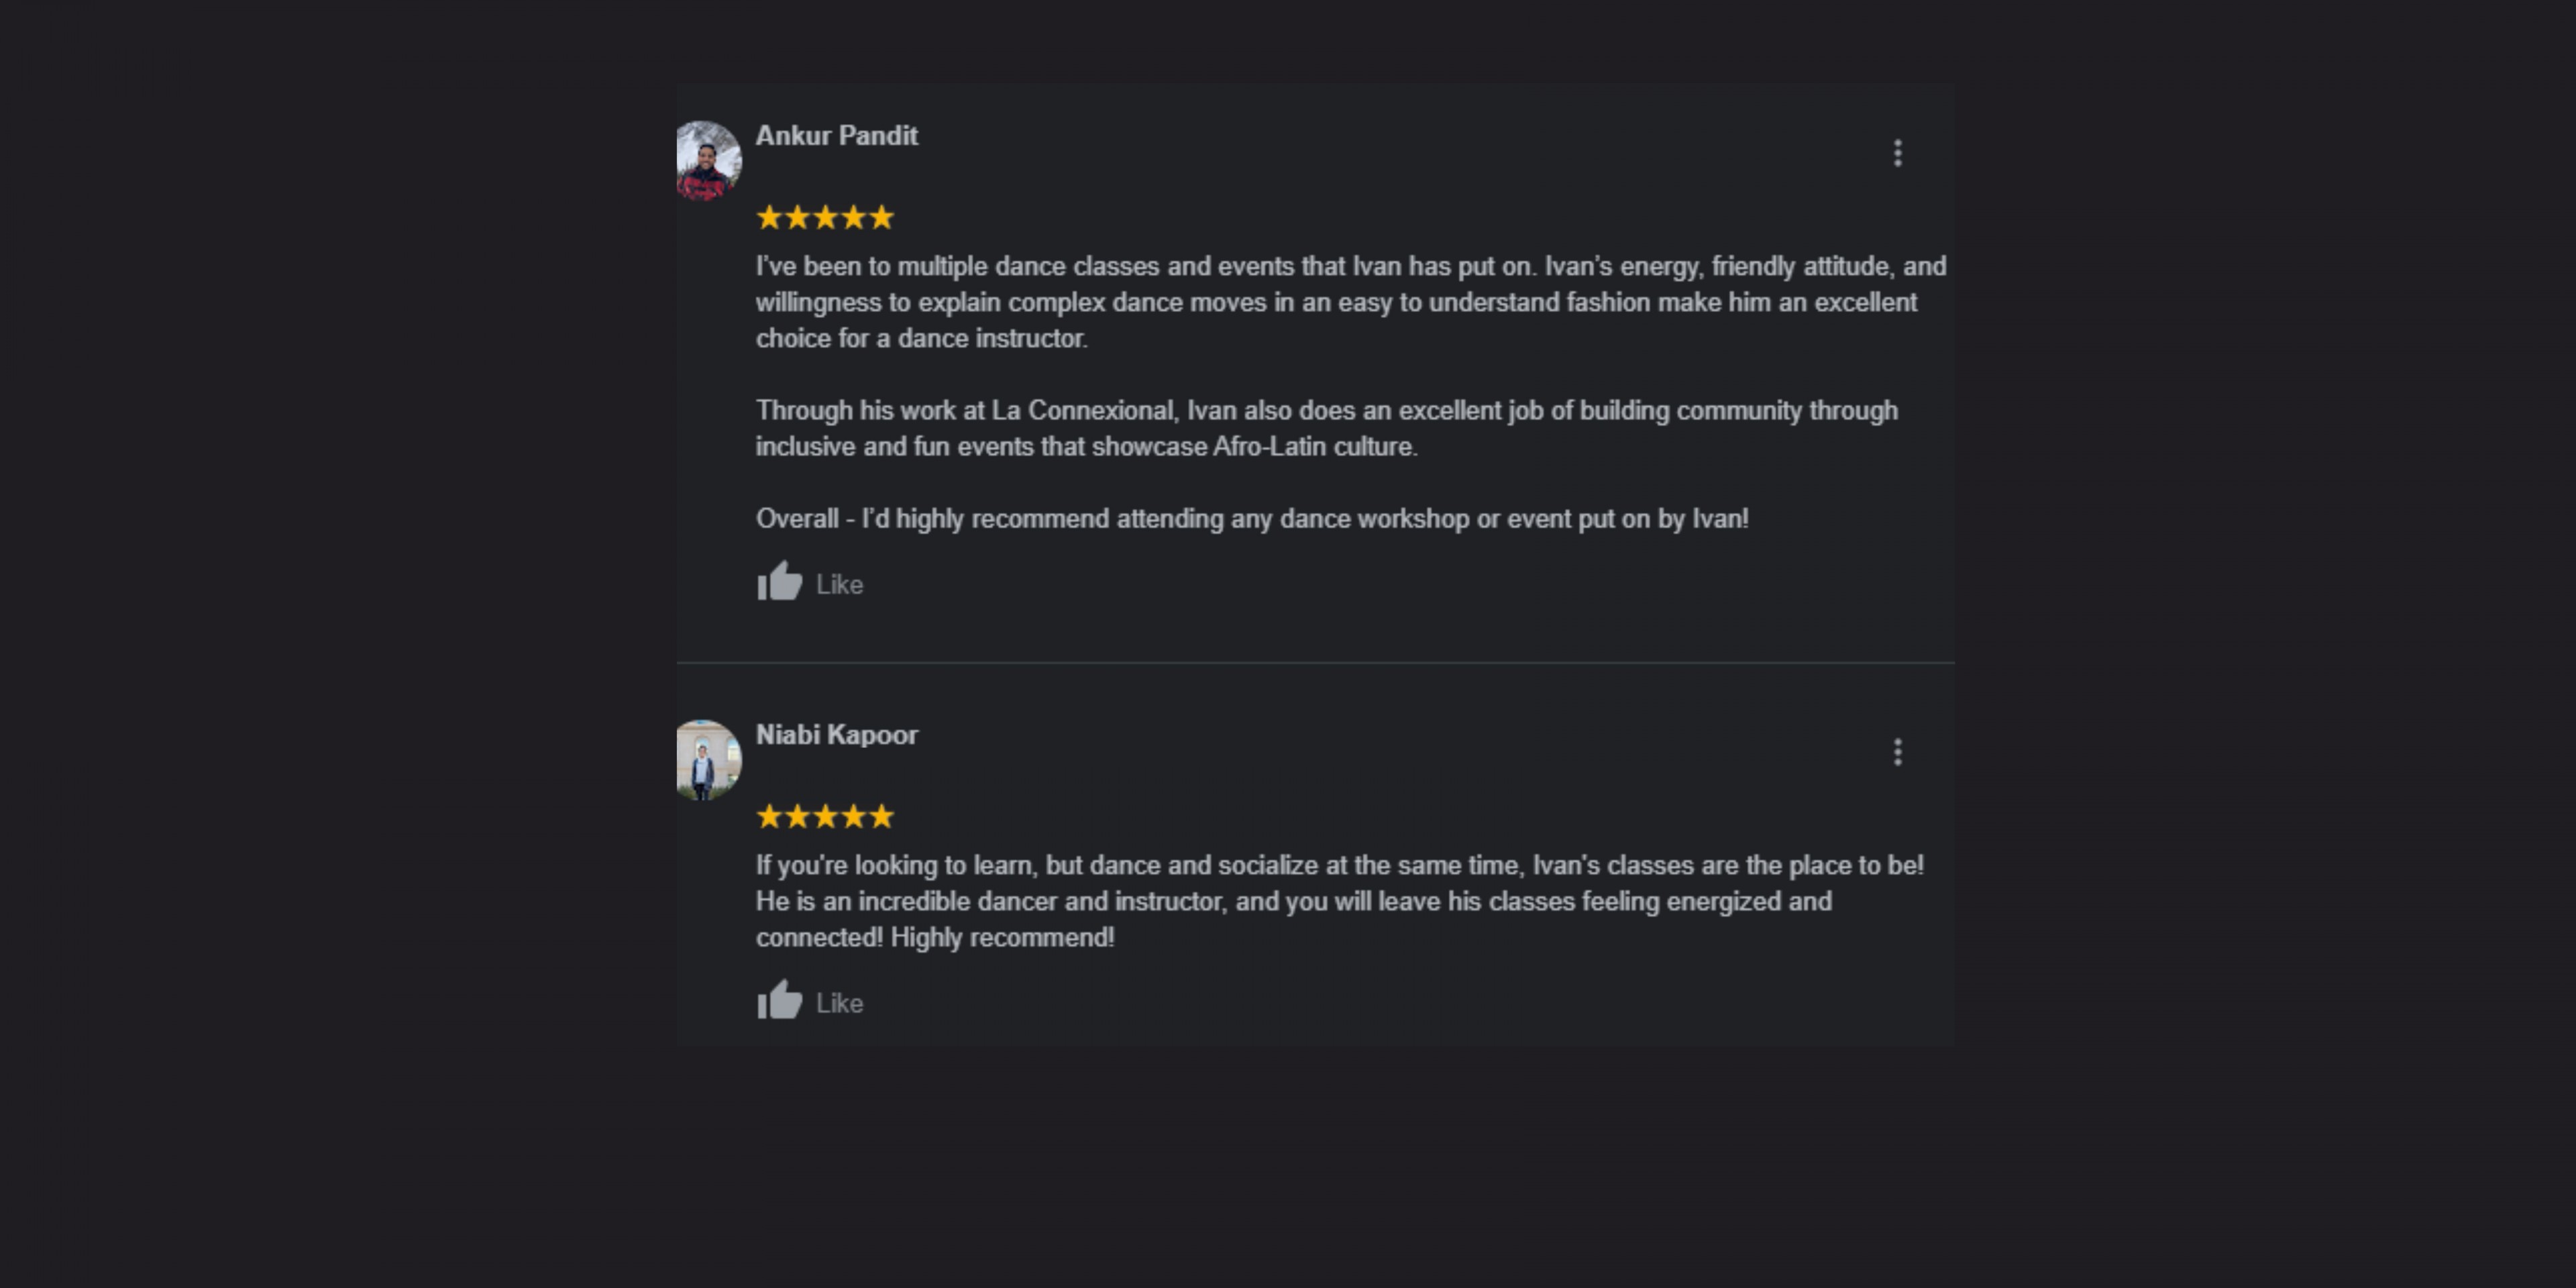
Task: Click middle star in Niabi Kapoor's rating
Action: pos(825,817)
